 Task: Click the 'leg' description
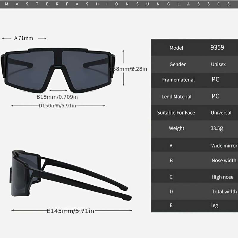(x=214, y=206)
